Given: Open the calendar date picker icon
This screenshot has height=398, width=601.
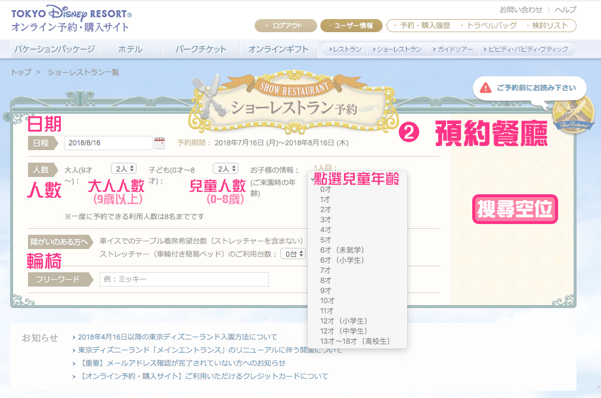Looking at the screenshot, I should 159,143.
